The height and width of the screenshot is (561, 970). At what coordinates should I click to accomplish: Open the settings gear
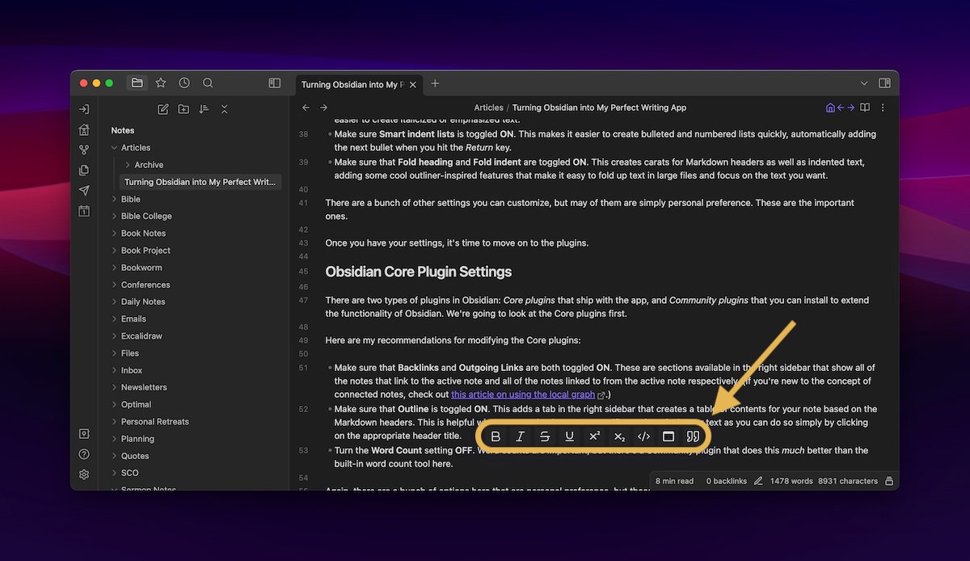click(x=84, y=475)
